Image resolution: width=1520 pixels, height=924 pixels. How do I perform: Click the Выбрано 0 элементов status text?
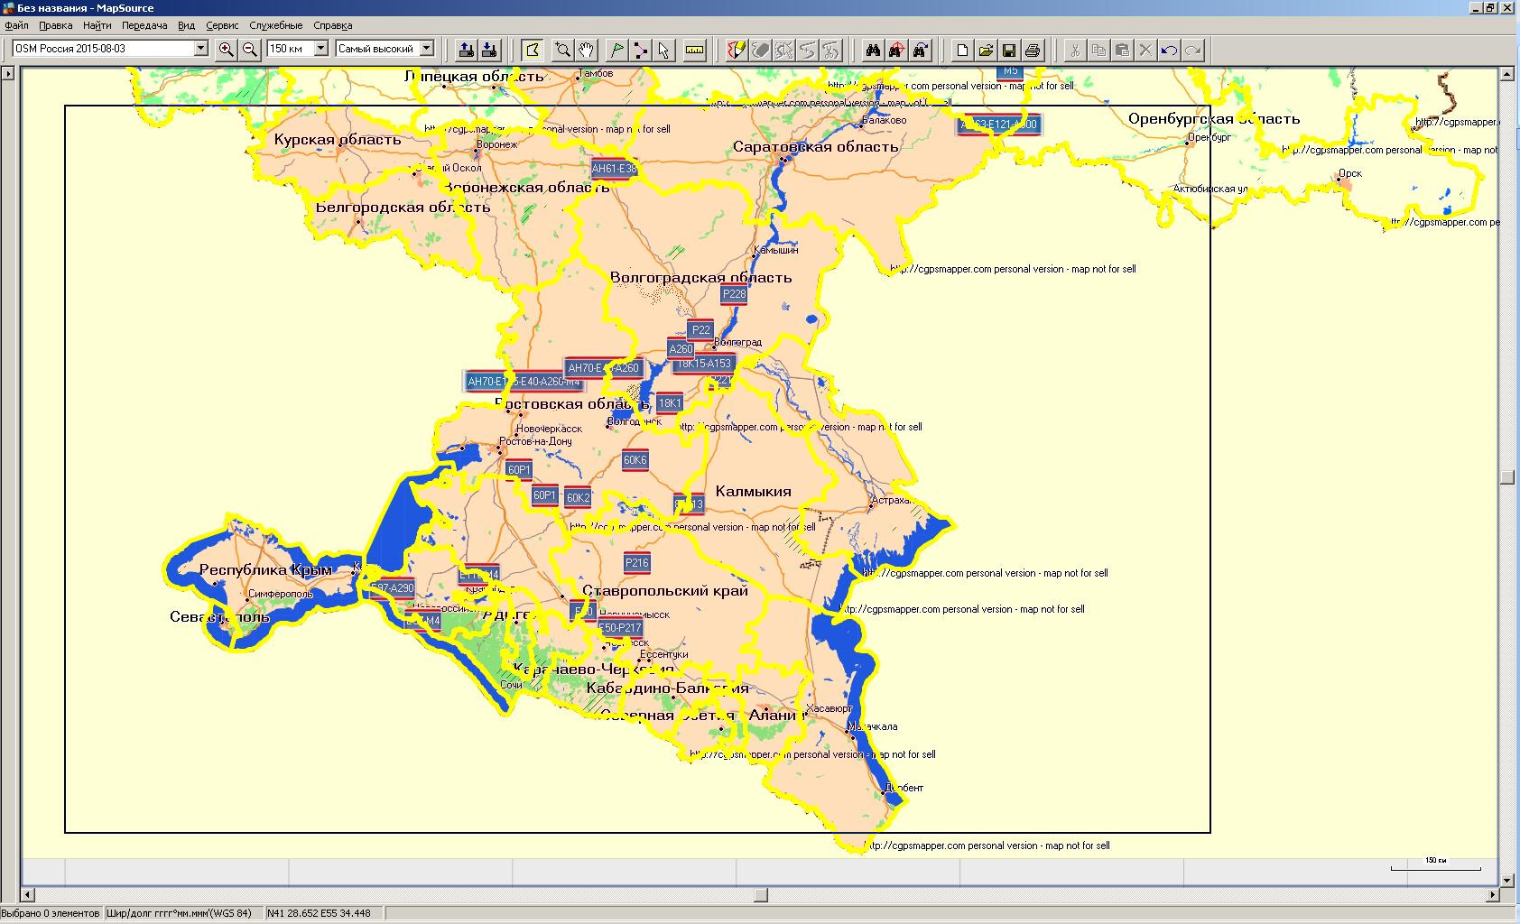pyautogui.click(x=51, y=913)
